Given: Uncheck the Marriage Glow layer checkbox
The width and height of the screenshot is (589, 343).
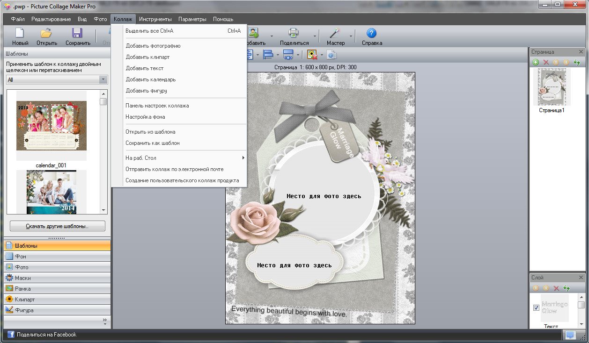Looking at the screenshot, I should pyautogui.click(x=536, y=307).
